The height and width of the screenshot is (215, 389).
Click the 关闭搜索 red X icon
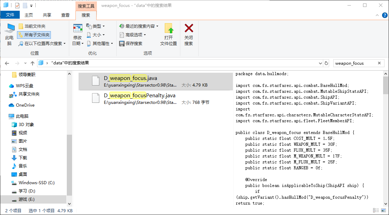(x=189, y=28)
